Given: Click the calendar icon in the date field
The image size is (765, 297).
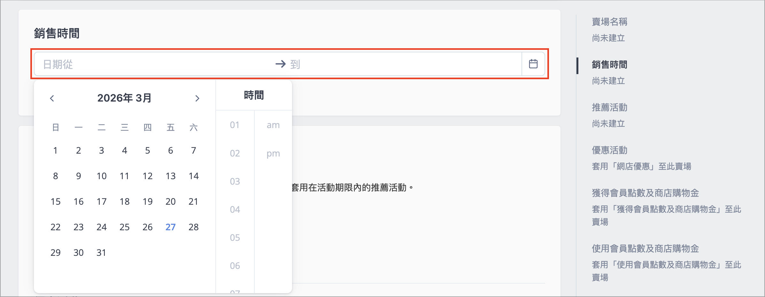Looking at the screenshot, I should 533,64.
